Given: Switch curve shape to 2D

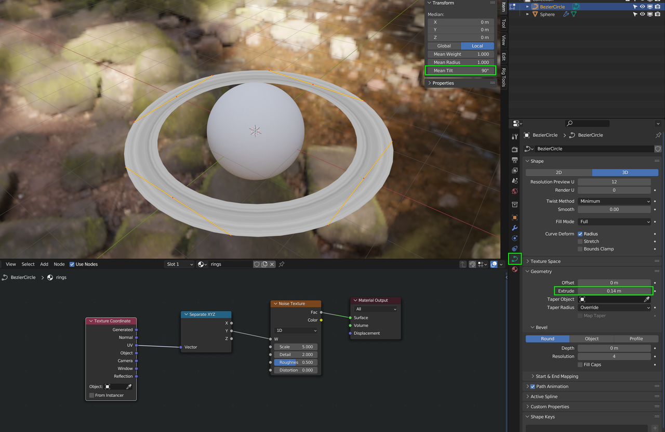Looking at the screenshot, I should click(558, 172).
